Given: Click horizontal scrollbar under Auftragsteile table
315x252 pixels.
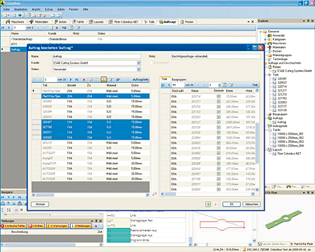Looking at the screenshot, I should [x=91, y=195].
